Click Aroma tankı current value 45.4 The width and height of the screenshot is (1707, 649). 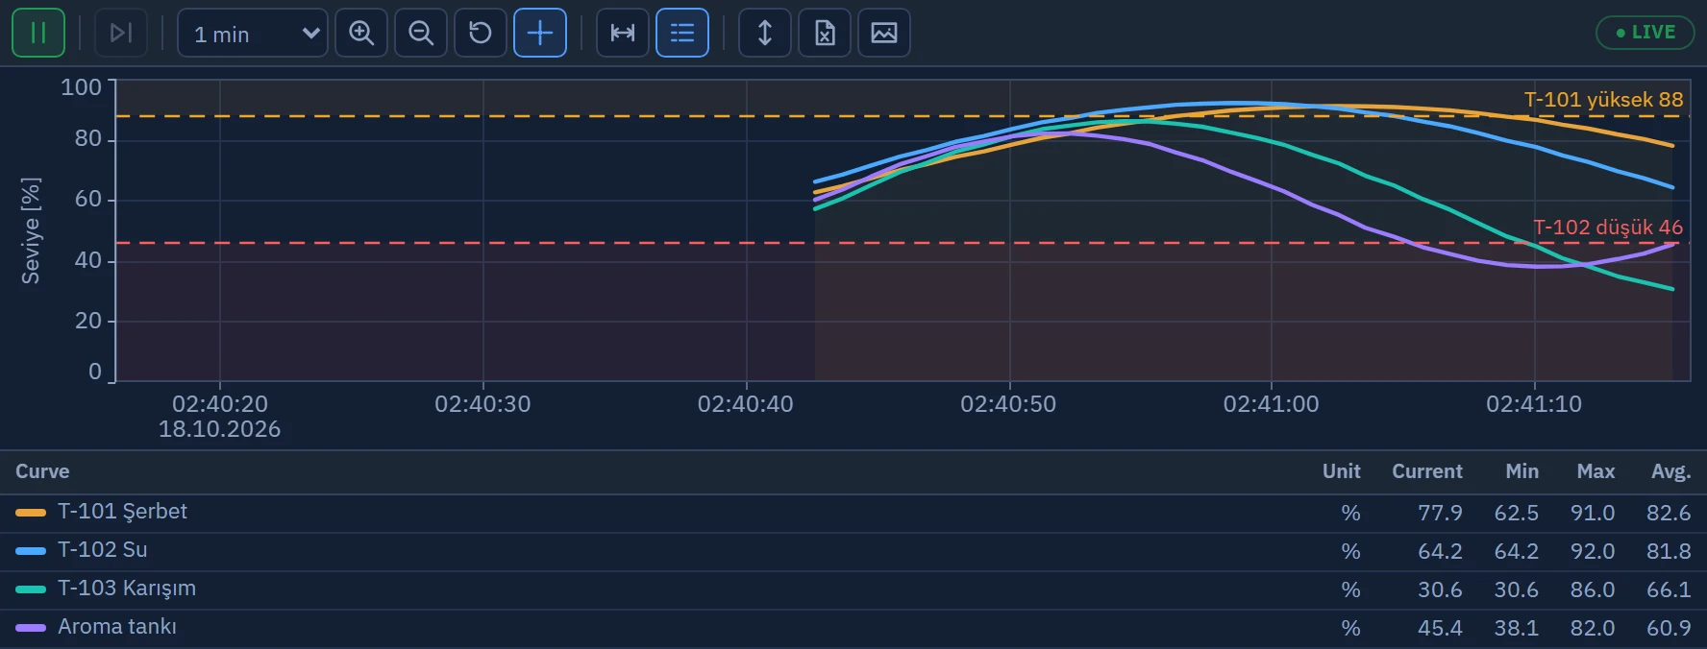click(x=1440, y=628)
